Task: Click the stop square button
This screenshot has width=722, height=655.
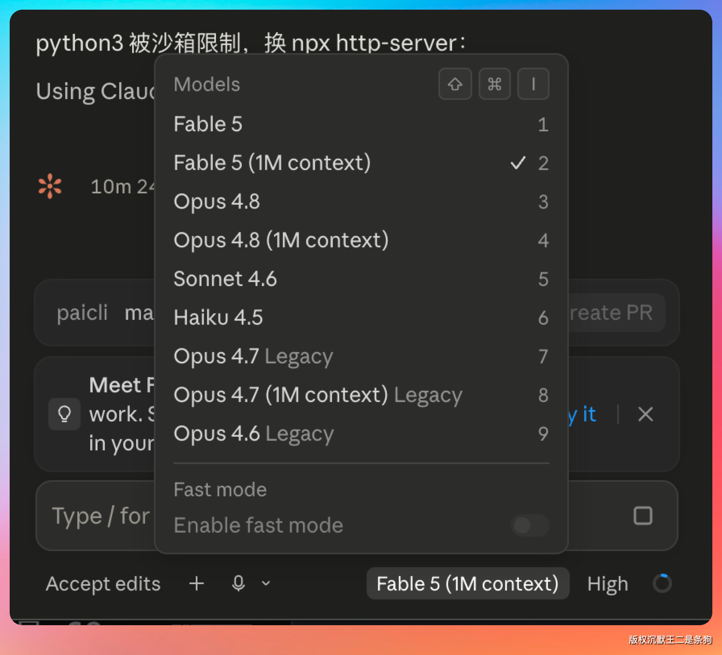Action: 643,516
